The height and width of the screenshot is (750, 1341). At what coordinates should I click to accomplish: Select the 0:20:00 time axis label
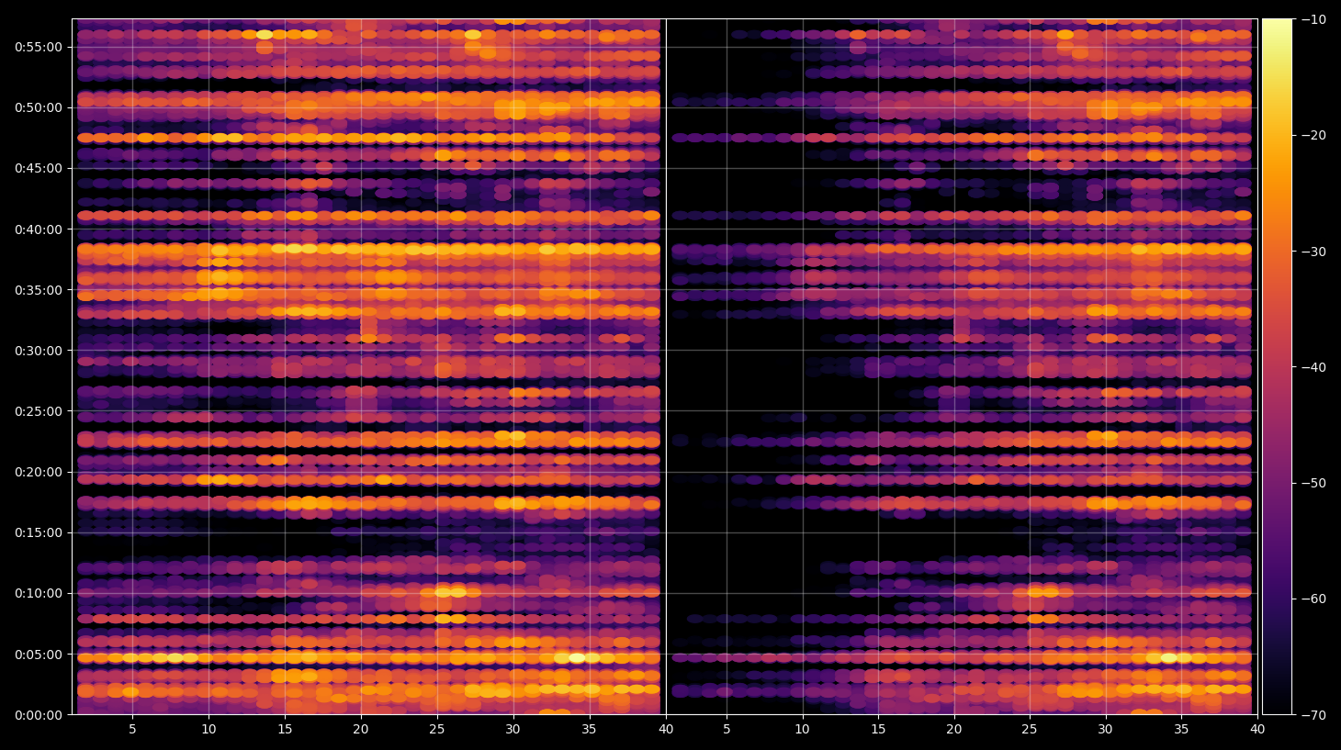[39, 472]
